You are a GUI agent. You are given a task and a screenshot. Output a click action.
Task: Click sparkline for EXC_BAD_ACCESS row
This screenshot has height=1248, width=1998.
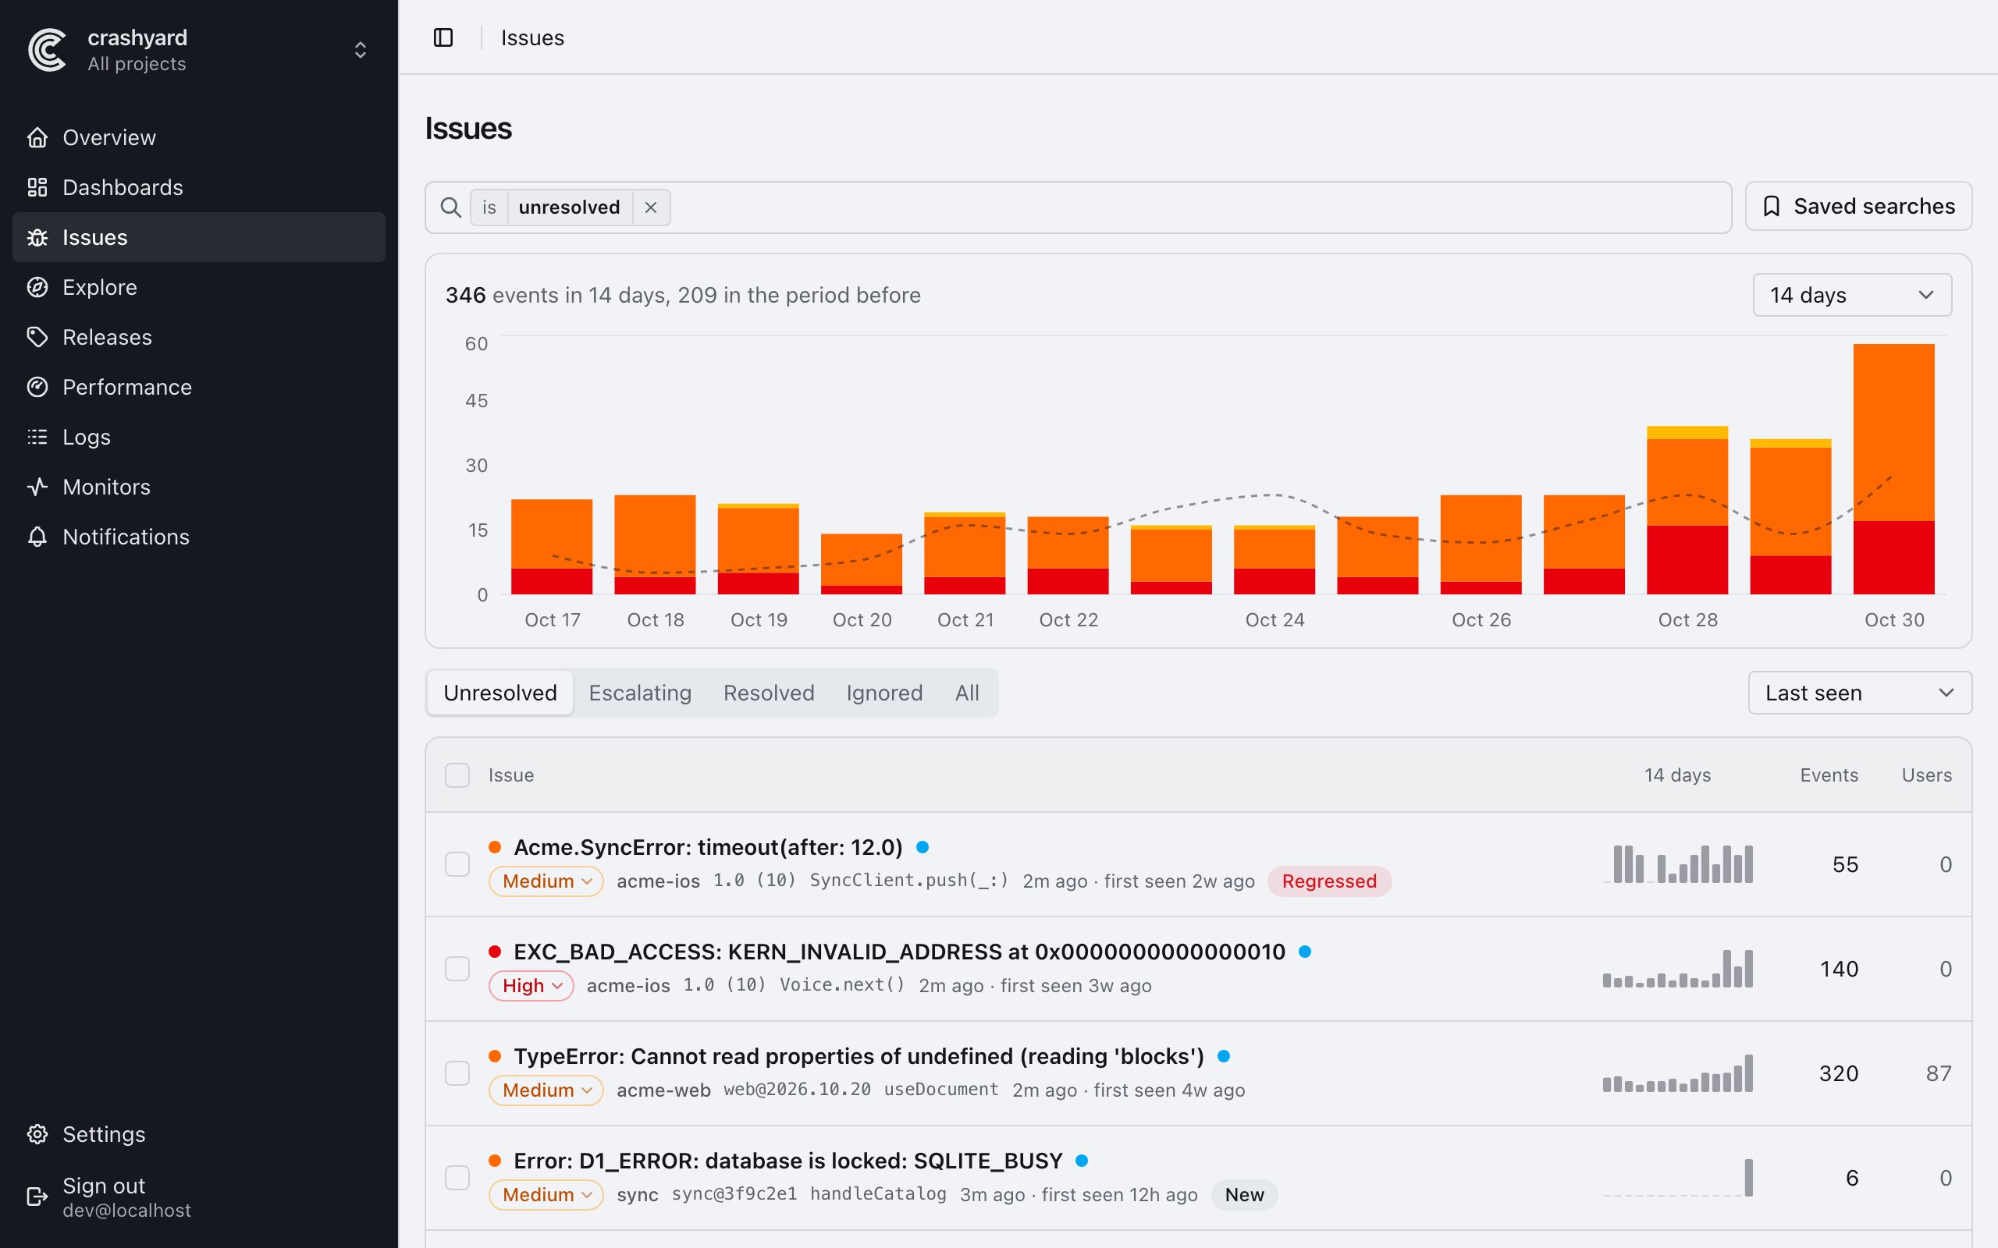point(1678,969)
